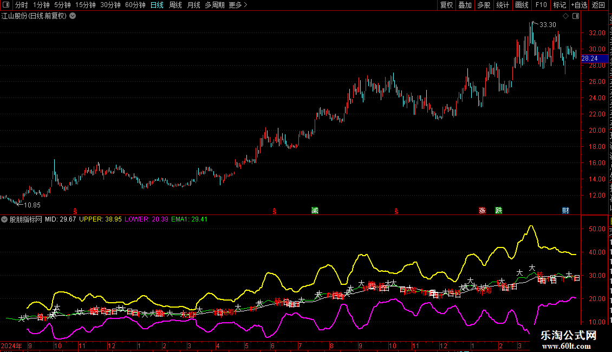Click the 减 marker on the timeline
The height and width of the screenshot is (352, 612).
(315, 211)
